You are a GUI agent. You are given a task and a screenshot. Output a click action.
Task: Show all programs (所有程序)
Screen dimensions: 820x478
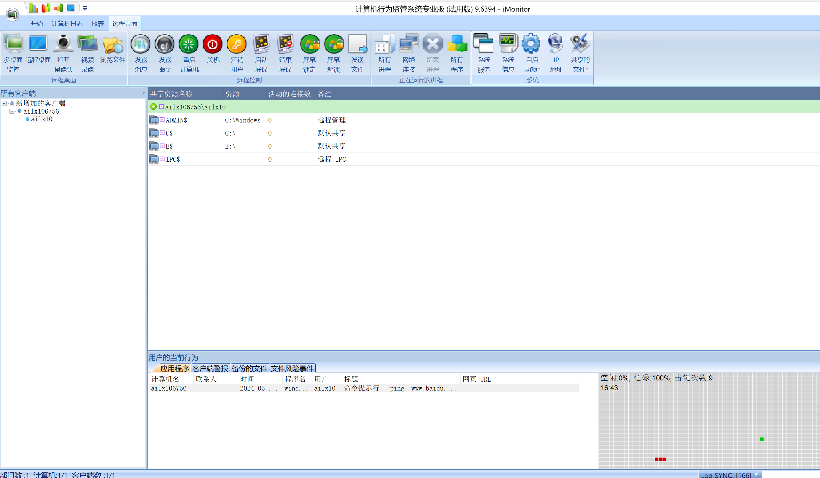(457, 53)
